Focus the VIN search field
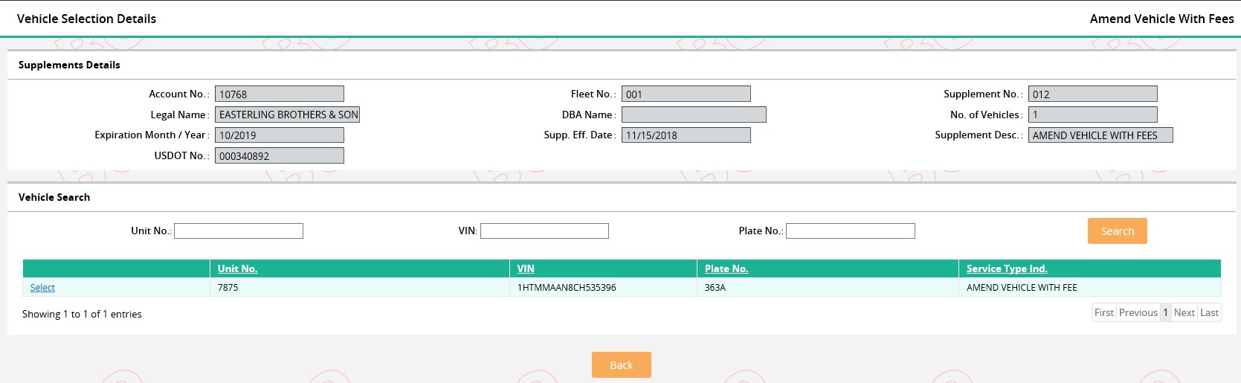The width and height of the screenshot is (1241, 383). [544, 231]
